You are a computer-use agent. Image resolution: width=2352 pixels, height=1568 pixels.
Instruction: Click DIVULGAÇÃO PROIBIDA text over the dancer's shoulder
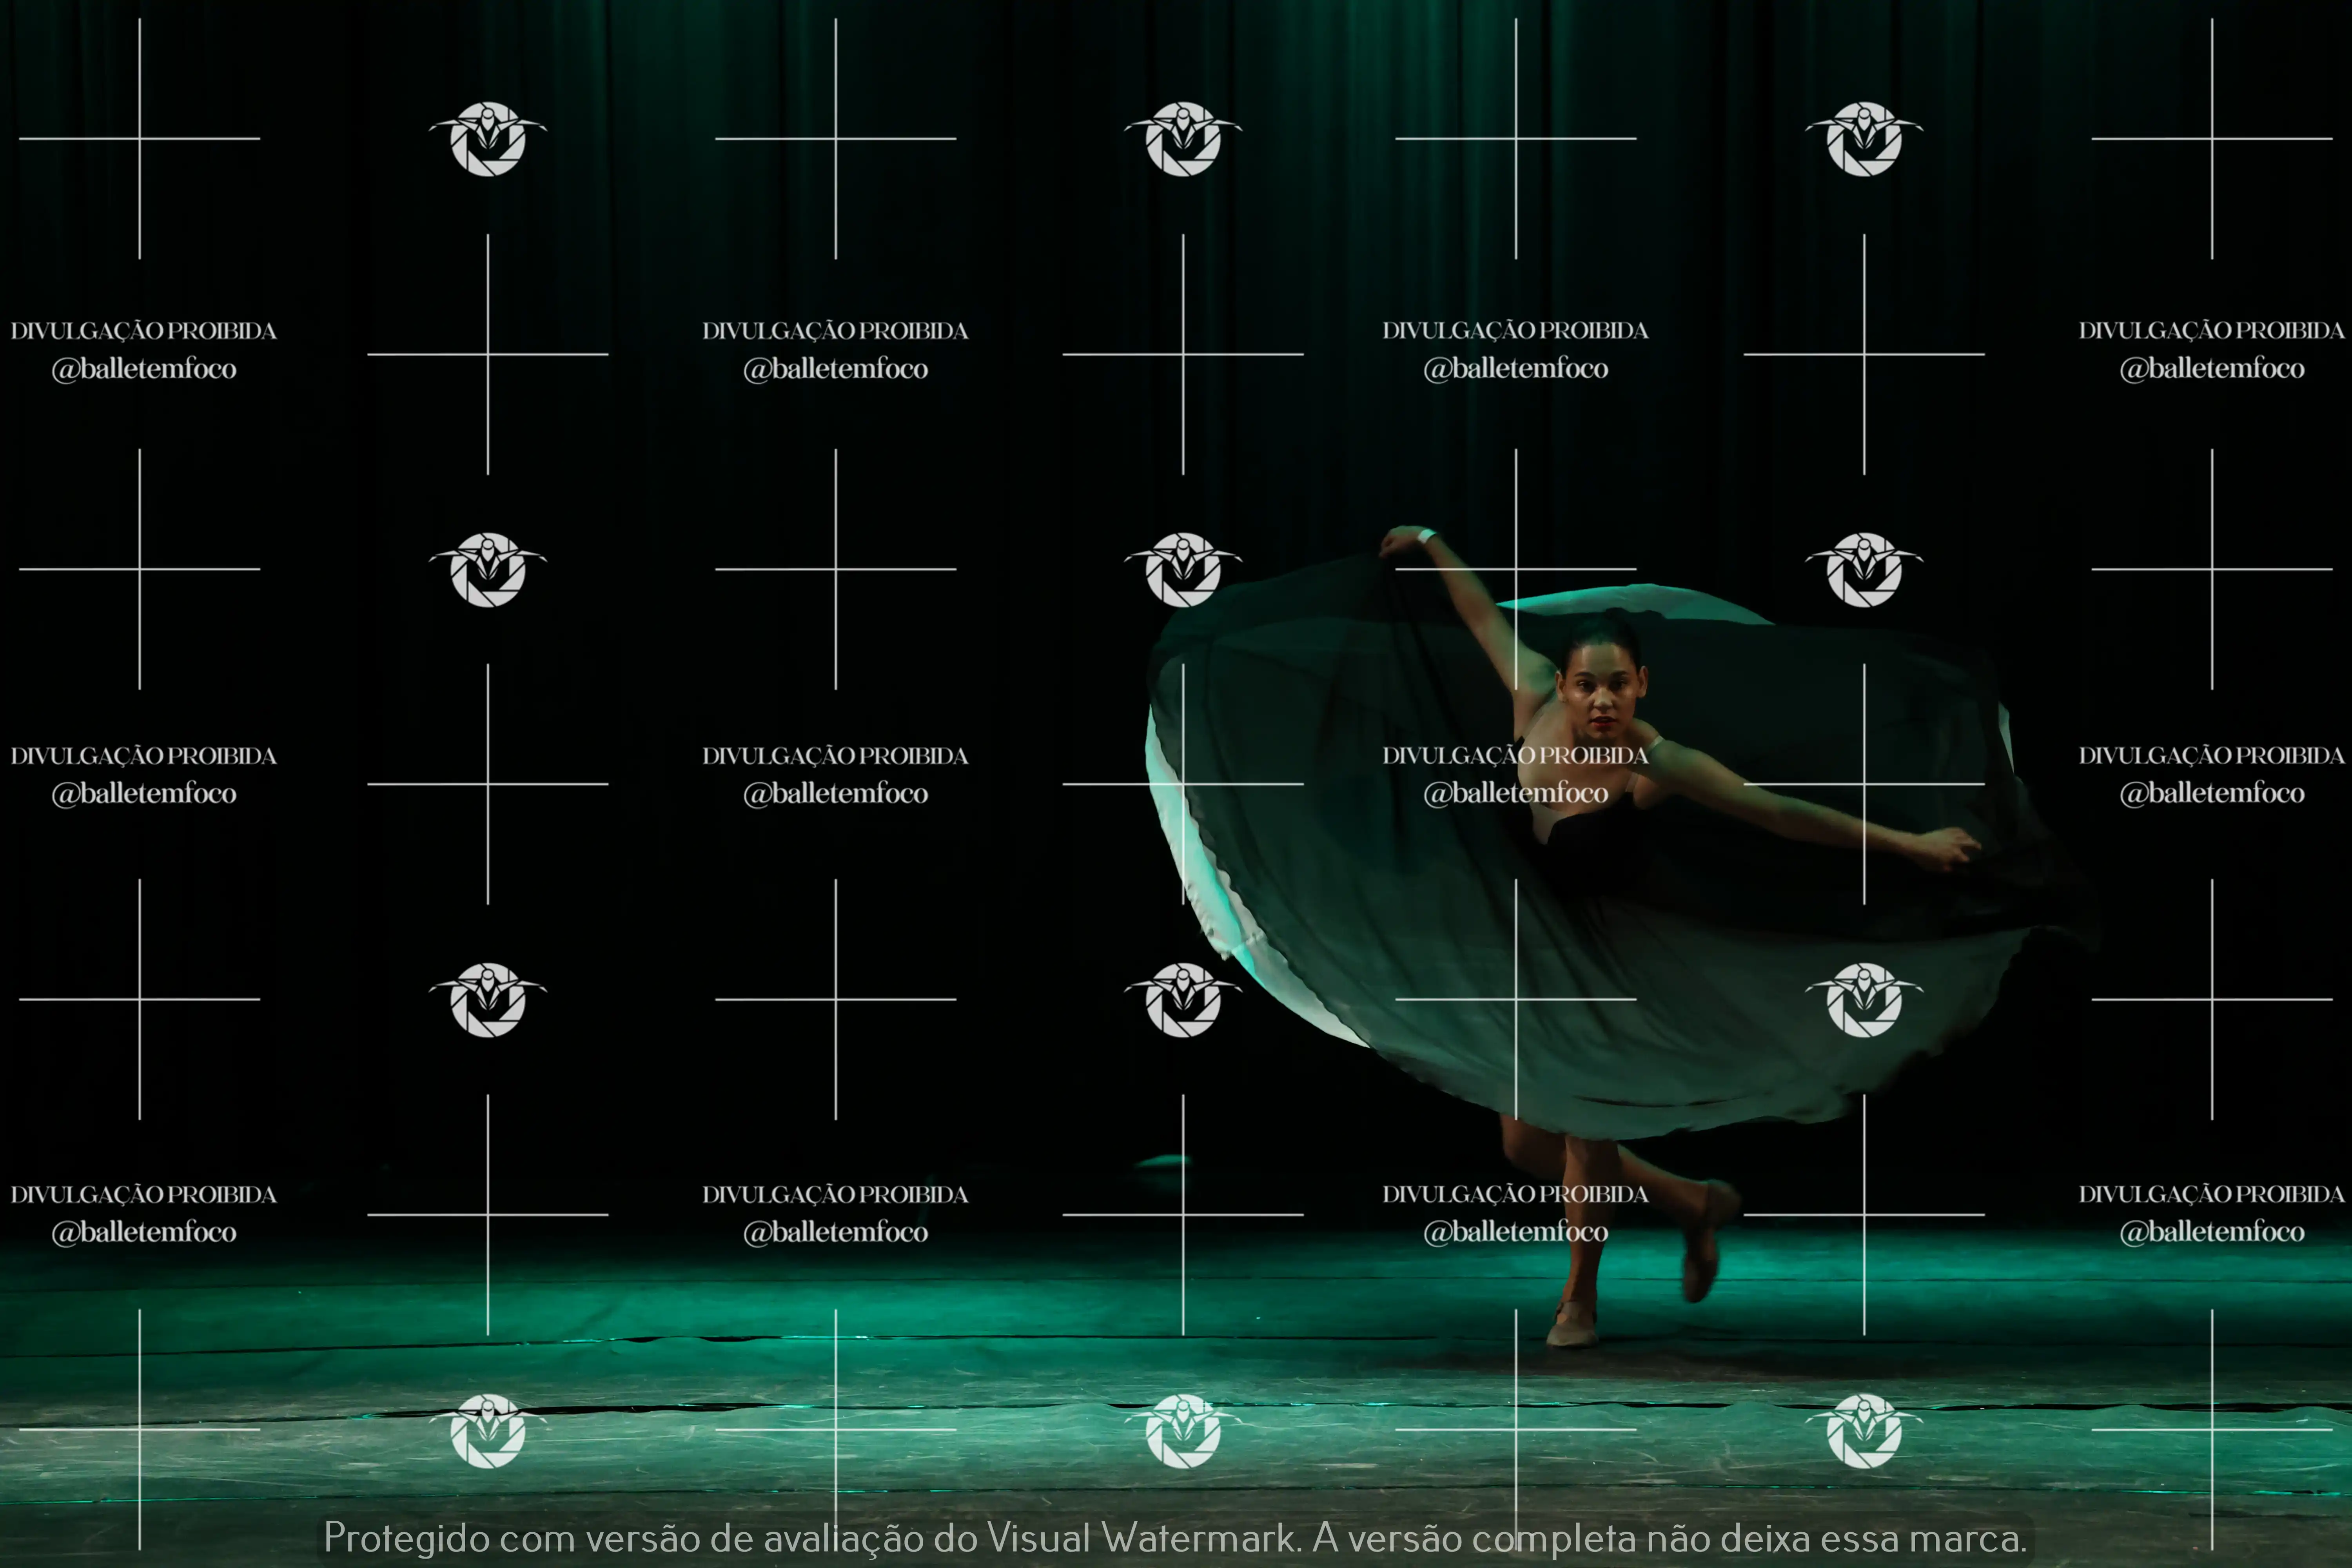(1515, 756)
